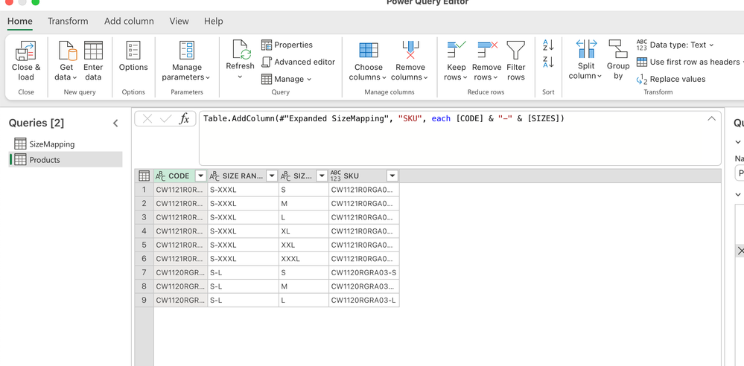Select row number 7
The width and height of the screenshot is (744, 366).
pyautogui.click(x=144, y=273)
